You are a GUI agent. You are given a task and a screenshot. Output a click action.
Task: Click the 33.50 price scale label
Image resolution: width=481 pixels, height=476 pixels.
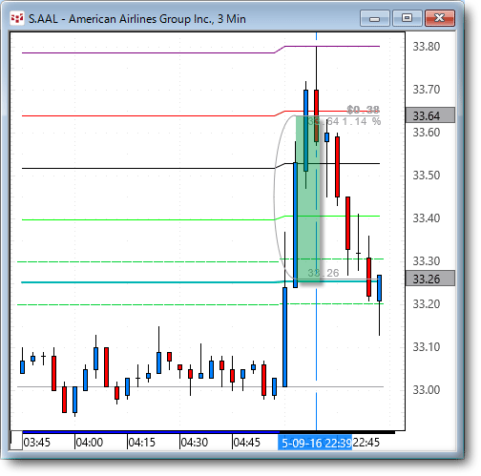click(427, 176)
